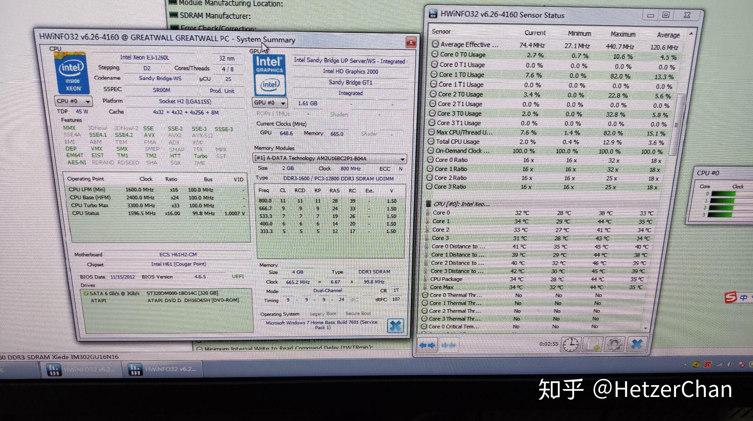Click collapse columns arrows button in Sensor Status
Screen dimensions: 753x421
point(448,345)
